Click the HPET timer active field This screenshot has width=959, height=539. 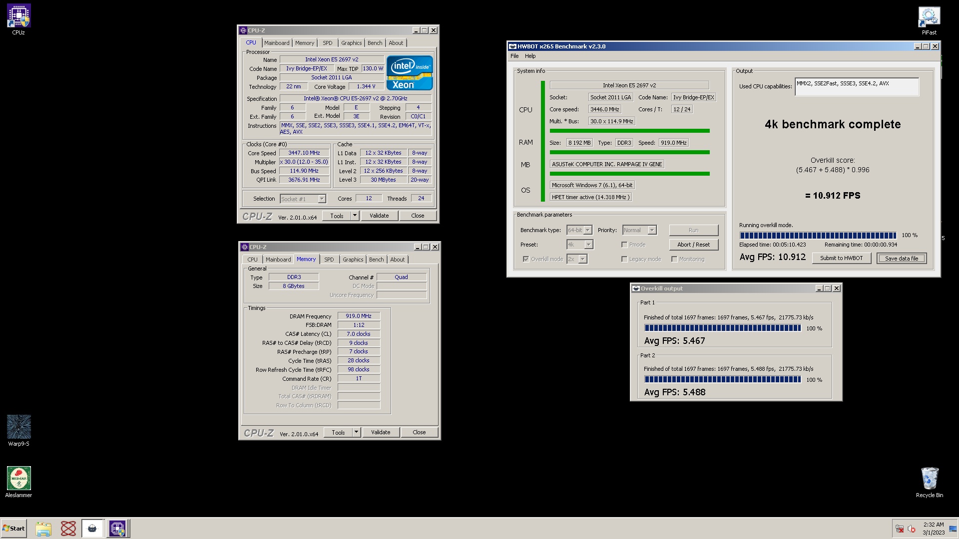(x=591, y=197)
